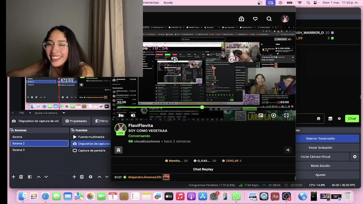The width and height of the screenshot is (363, 204).
Task: Open the search icon on Kick header
Action: (269, 19)
